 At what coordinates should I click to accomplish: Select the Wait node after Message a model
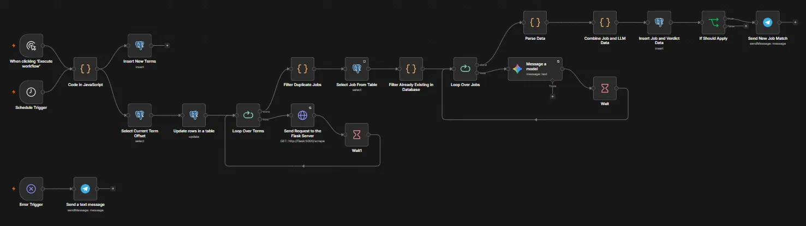coord(605,88)
